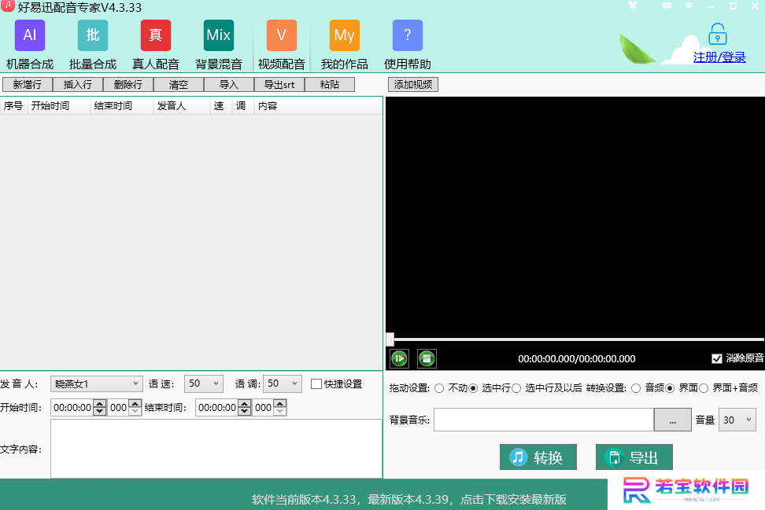The image size is (765, 510).
Task: Increase 结束时间 time with up arrow
Action: 245,403
